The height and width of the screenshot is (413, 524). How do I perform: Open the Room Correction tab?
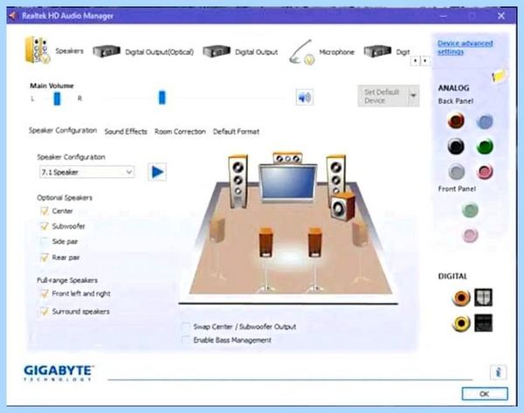click(x=180, y=132)
